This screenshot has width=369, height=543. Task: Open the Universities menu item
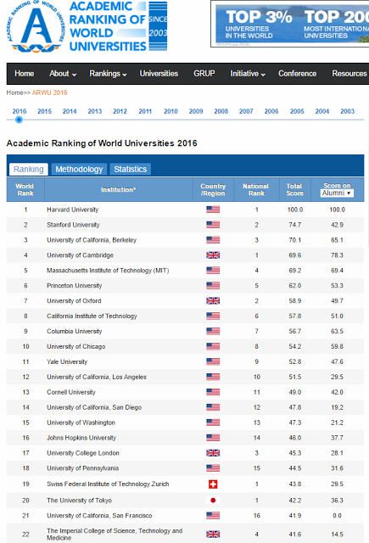pos(159,74)
